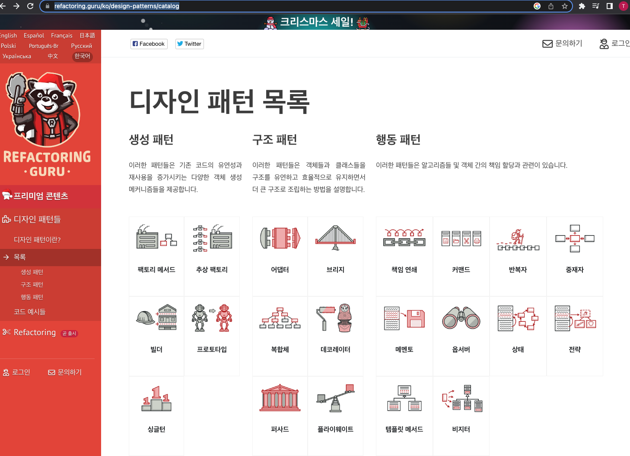Open the 복합체 pattern card
Screen dimensions: 630x456
(x=280, y=336)
